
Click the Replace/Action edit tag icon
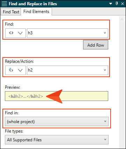point(11,70)
